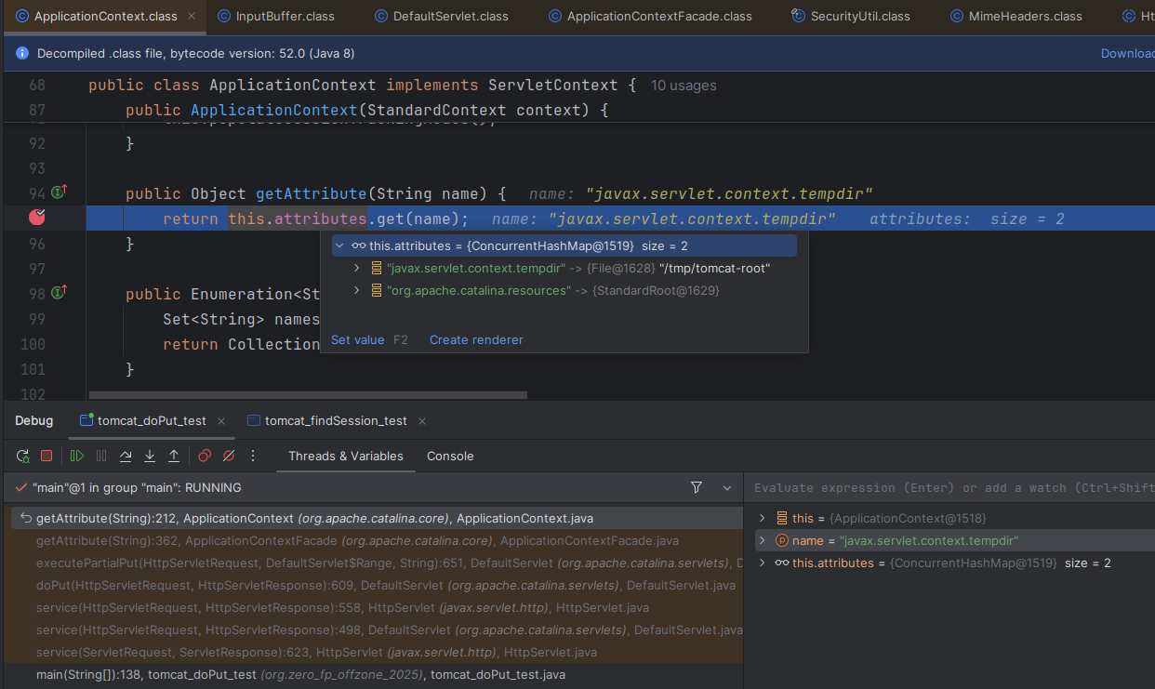Open the thread selector dropdown chevron

click(x=727, y=487)
